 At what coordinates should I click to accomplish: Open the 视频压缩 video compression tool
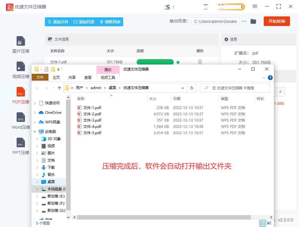click(21, 70)
